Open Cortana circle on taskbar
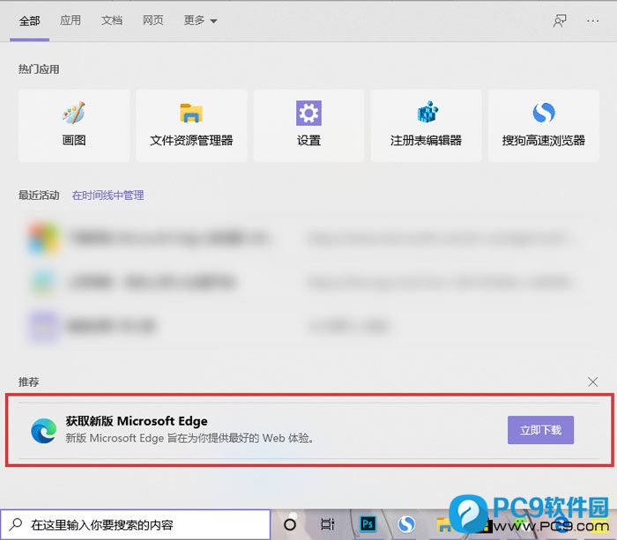This screenshot has height=540, width=617. [x=290, y=524]
